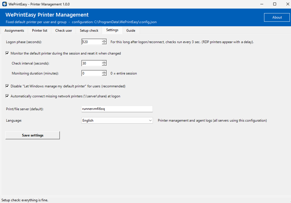Select the Settings tab
This screenshot has height=203, width=291.
coord(112,30)
